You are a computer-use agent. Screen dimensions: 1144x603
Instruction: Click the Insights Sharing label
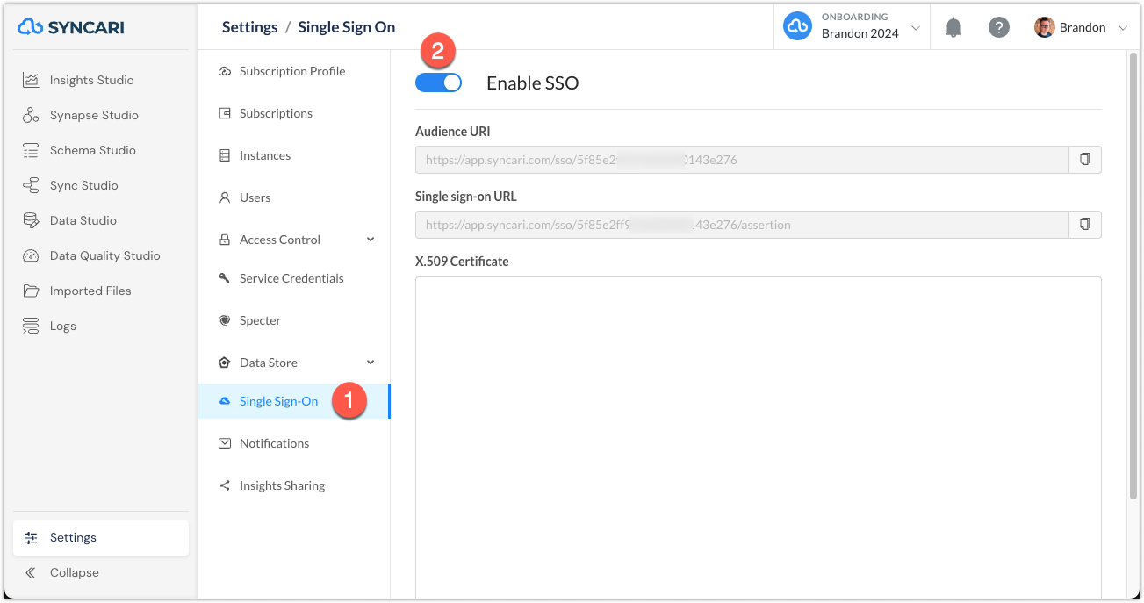pos(282,485)
